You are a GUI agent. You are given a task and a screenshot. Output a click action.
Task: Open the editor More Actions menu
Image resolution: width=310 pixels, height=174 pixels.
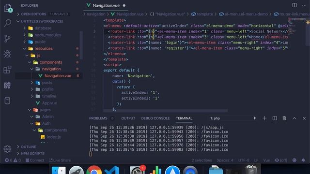click(304, 5)
